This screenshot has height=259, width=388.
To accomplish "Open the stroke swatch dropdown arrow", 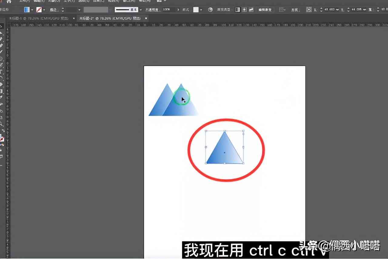I will pyautogui.click(x=44, y=10).
